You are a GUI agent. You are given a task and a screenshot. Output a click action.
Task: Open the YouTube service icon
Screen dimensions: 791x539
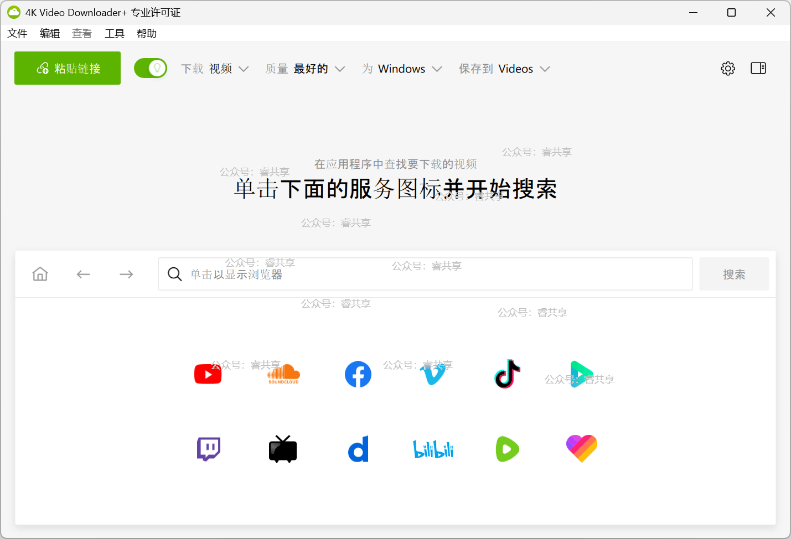208,375
